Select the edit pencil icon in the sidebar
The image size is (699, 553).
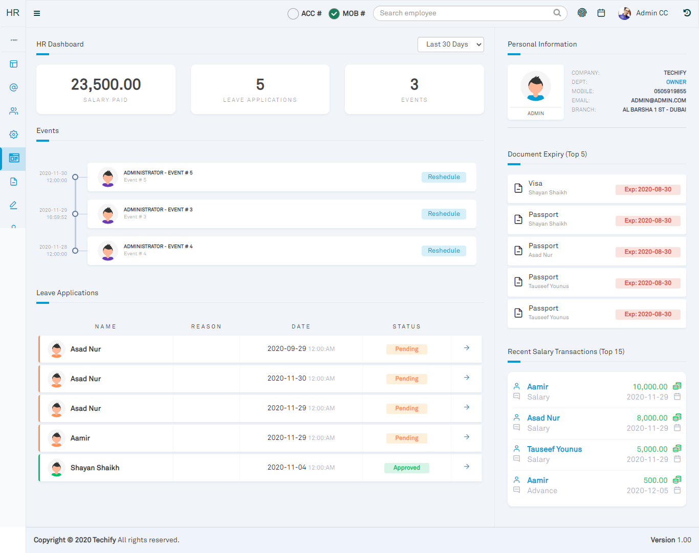13,205
